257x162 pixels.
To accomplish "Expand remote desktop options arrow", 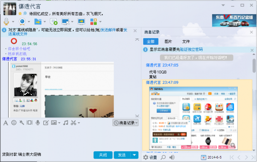I will coord(72,22).
